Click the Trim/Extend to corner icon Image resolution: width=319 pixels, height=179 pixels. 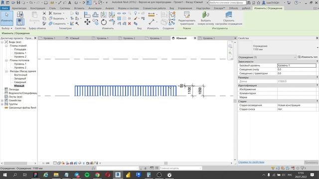click(112, 22)
